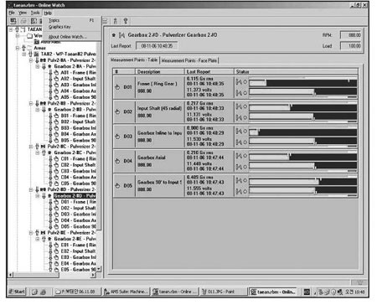Collapse the Gearbox 2-#D tree node
377x305 pixels.
pyautogui.click(x=38, y=195)
